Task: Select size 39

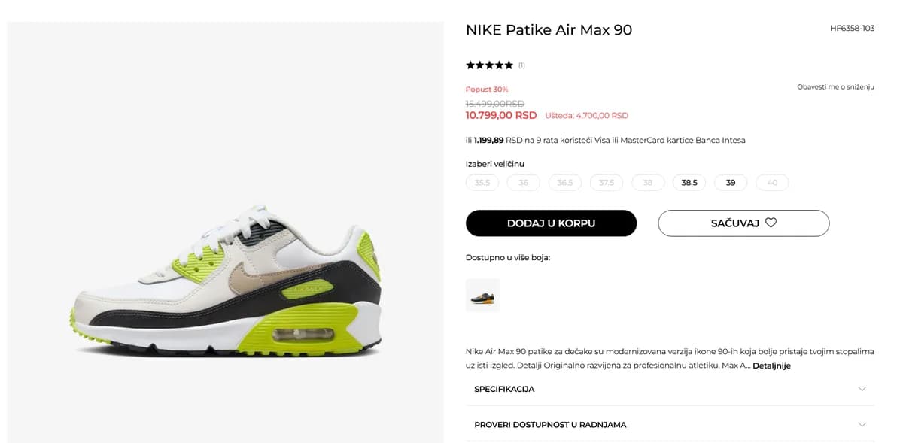Action: pos(731,183)
